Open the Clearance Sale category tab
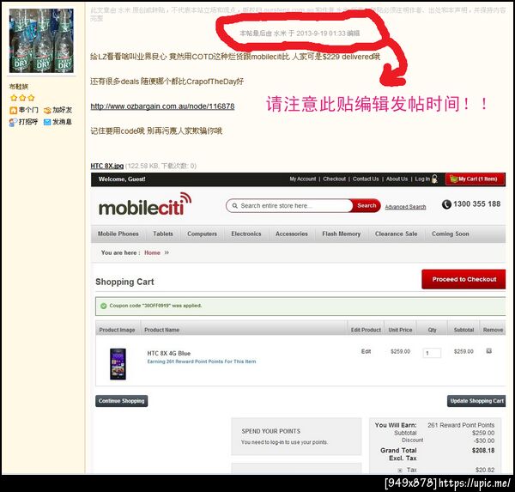 coord(396,234)
